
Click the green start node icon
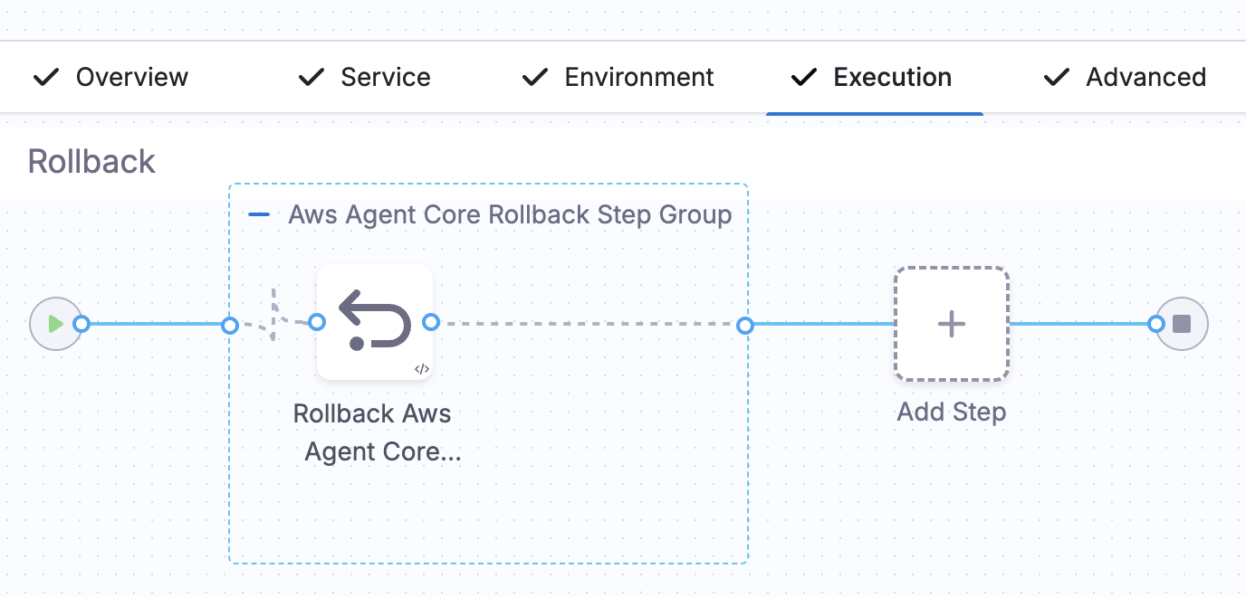pyautogui.click(x=55, y=323)
